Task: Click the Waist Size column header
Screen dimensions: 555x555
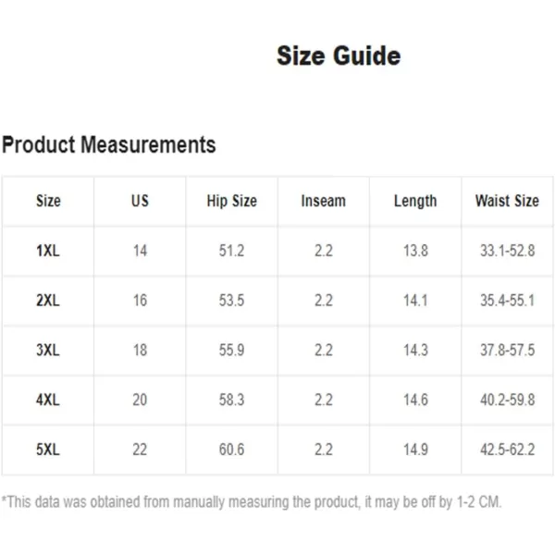Action: click(507, 201)
